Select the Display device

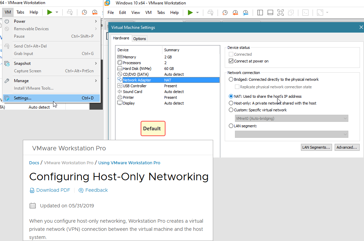[168, 103]
